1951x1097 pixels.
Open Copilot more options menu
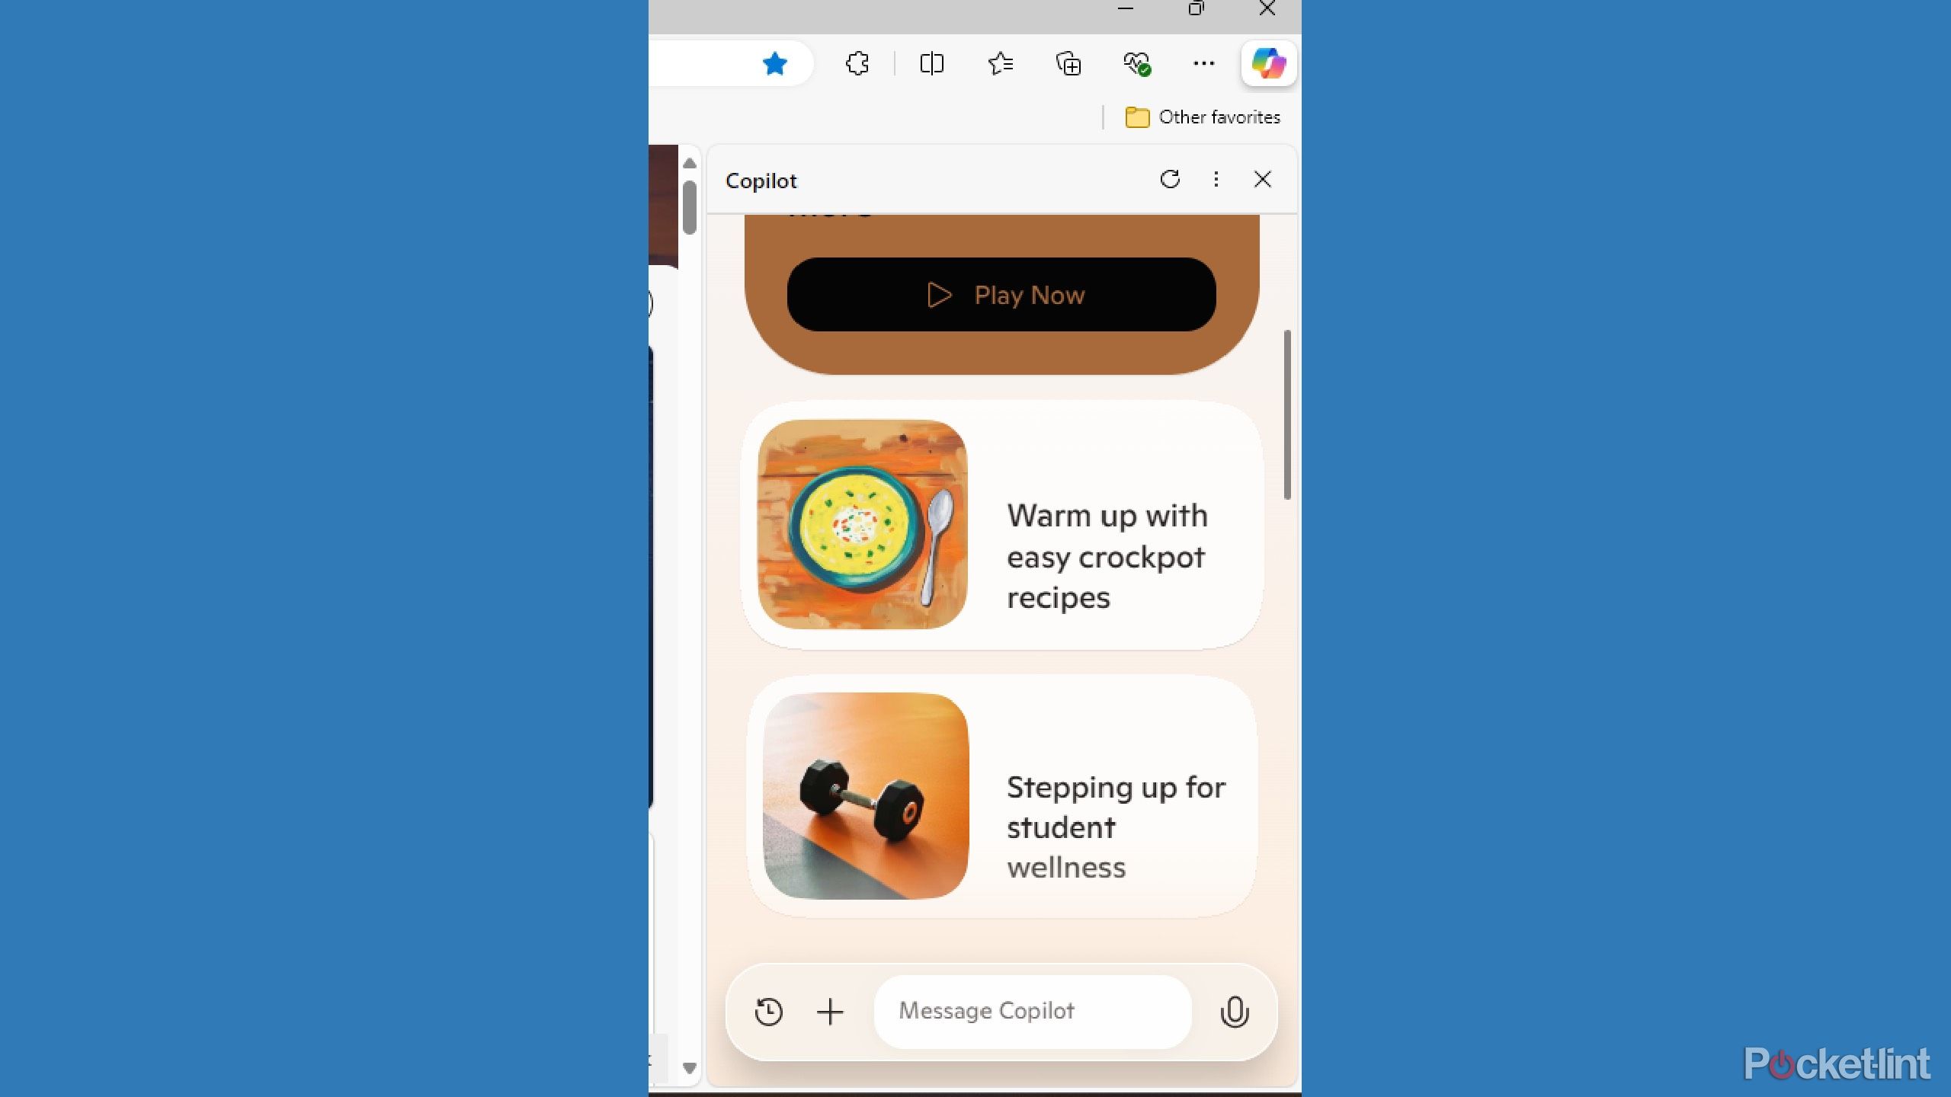pyautogui.click(x=1216, y=178)
